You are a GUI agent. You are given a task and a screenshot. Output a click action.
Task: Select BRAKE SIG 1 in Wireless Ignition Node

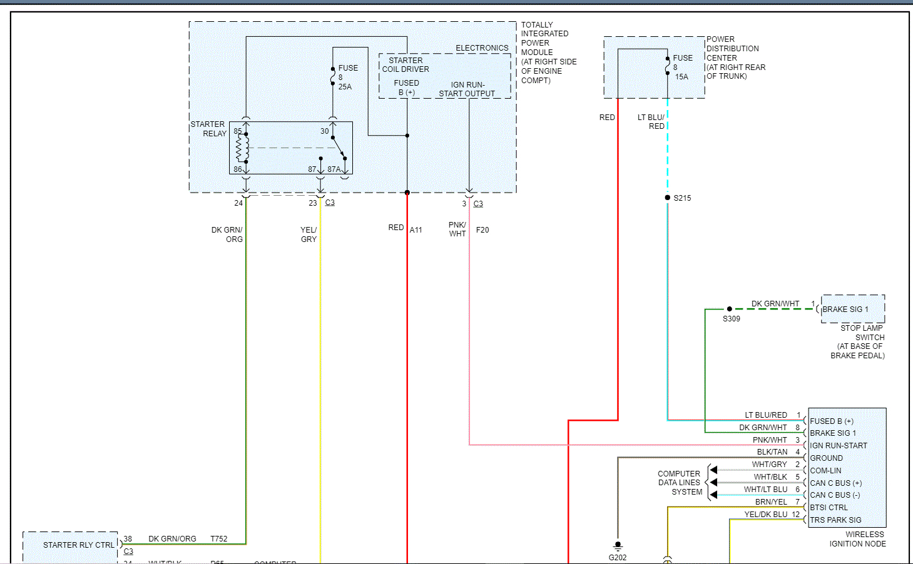coord(833,433)
